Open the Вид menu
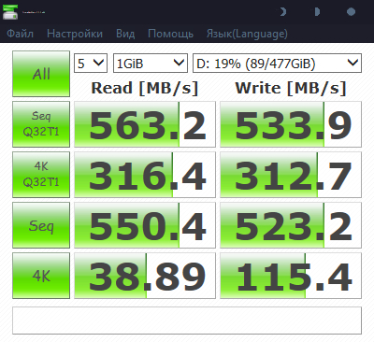 (125, 34)
